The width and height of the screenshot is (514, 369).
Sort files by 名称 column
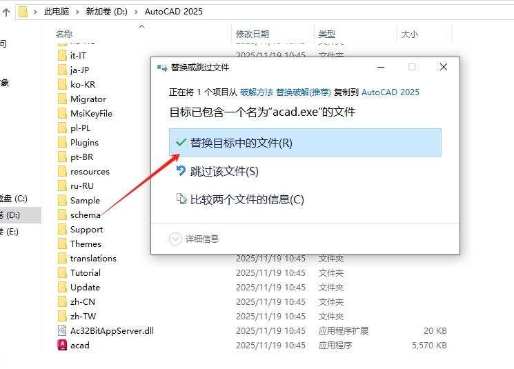pyautogui.click(x=64, y=34)
